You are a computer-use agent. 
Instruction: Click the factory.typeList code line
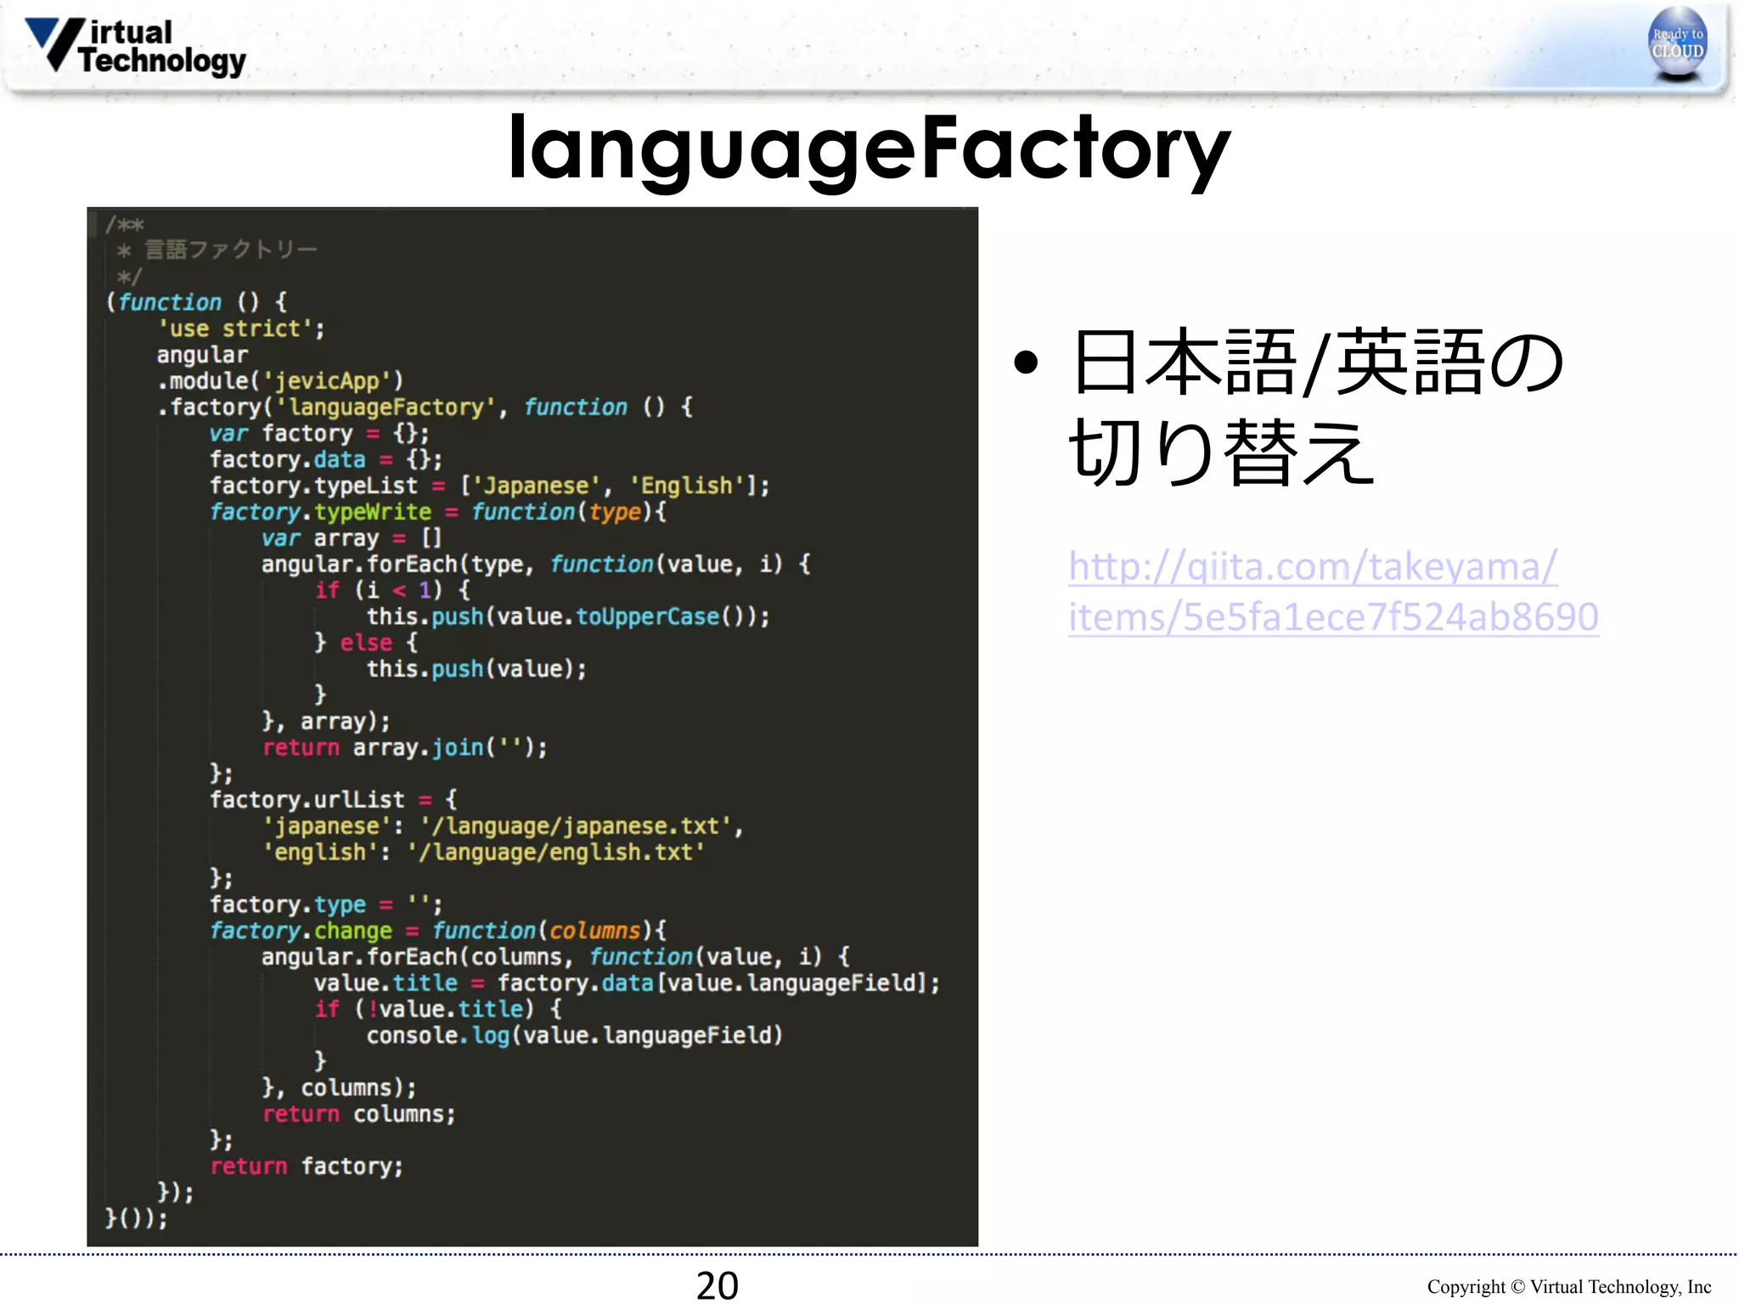490,486
